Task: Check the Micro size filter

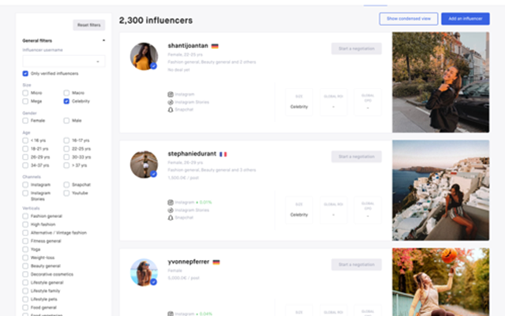Action: coord(25,93)
